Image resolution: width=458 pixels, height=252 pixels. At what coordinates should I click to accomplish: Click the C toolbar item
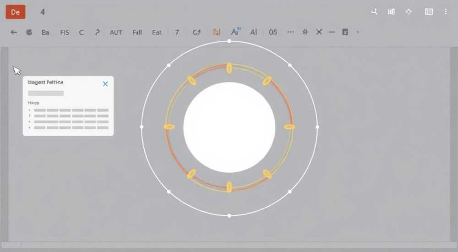(81, 33)
